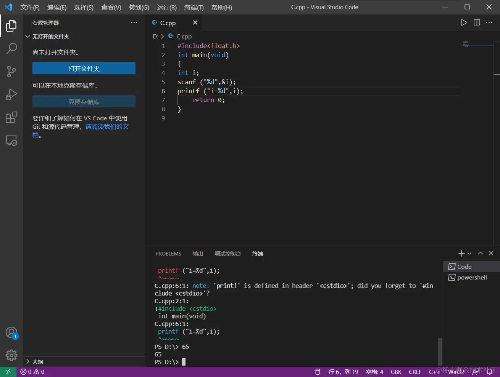Select the powershell terminal in list
The image size is (500, 377).
472,277
